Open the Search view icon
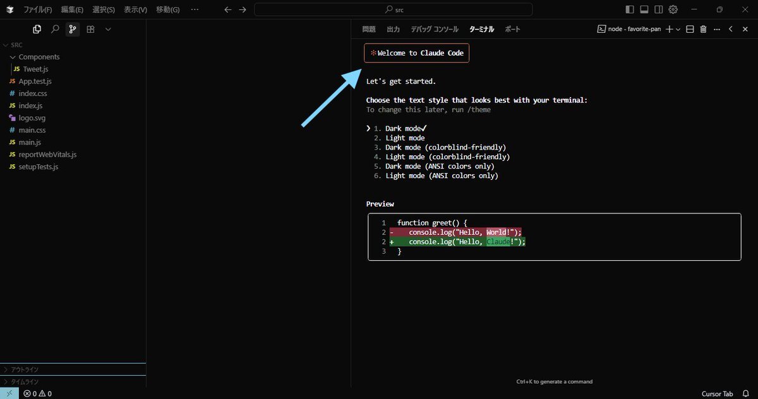The image size is (758, 399). (55, 29)
